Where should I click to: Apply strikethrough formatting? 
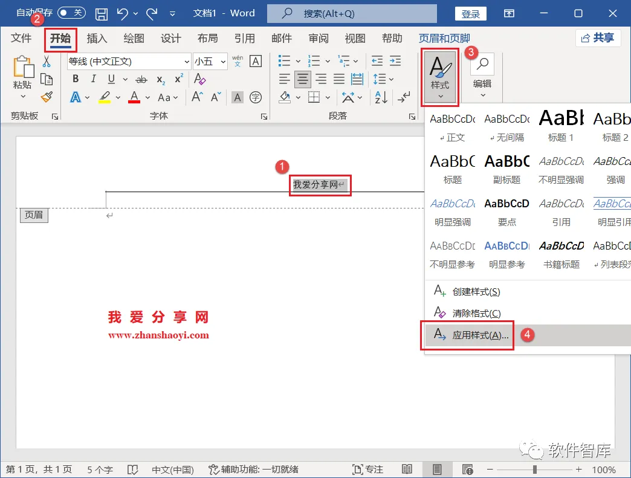(141, 80)
